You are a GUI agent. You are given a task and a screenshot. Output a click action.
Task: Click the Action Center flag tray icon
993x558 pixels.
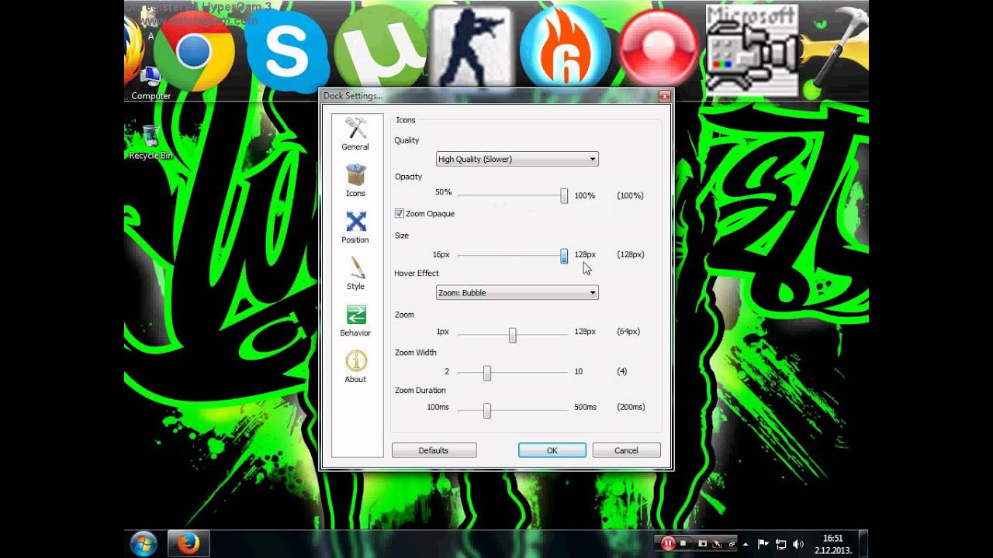tap(763, 544)
